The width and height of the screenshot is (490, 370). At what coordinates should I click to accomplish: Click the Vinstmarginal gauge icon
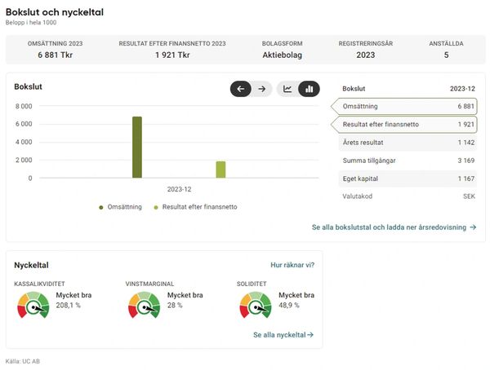(144, 304)
